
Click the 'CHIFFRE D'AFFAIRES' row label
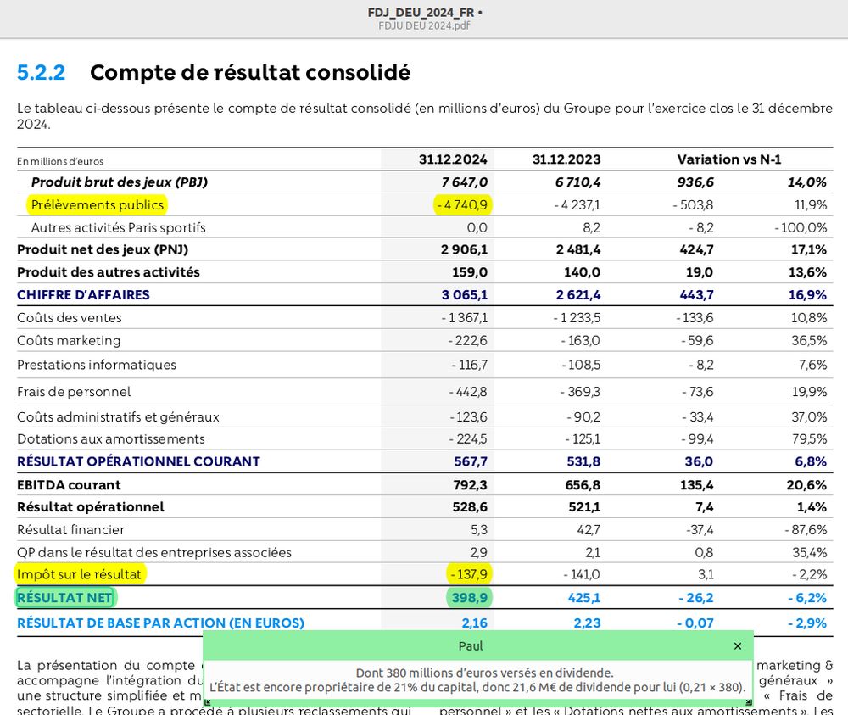[x=83, y=295]
